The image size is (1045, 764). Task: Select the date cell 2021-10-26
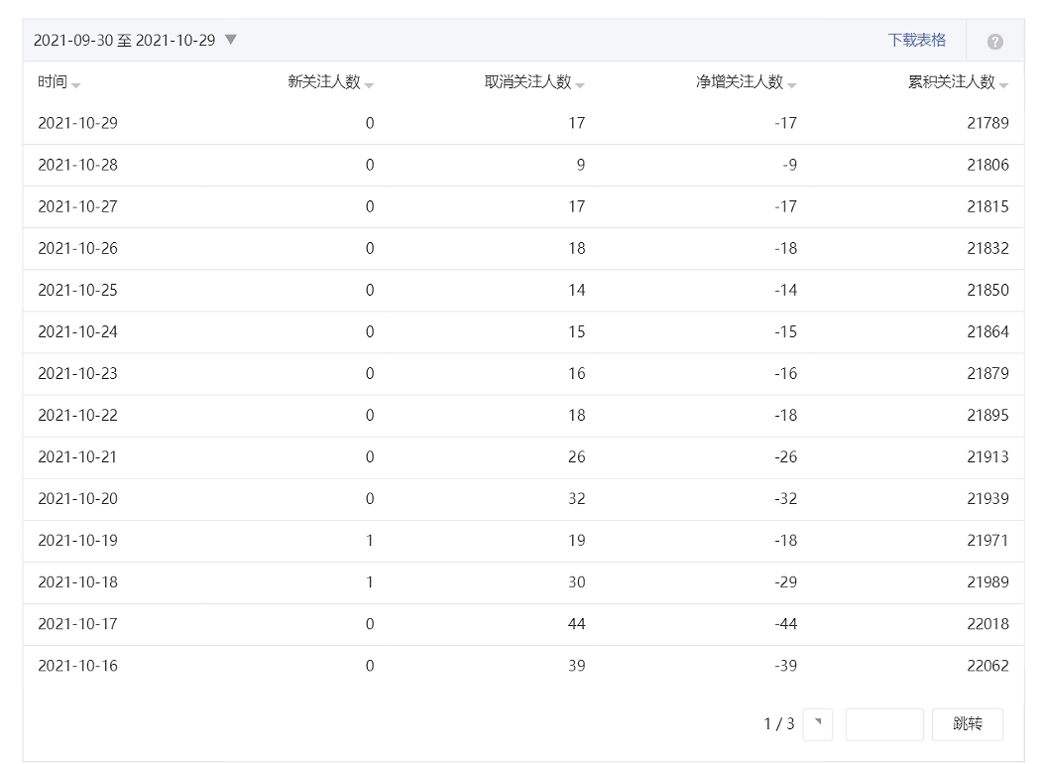click(x=78, y=249)
